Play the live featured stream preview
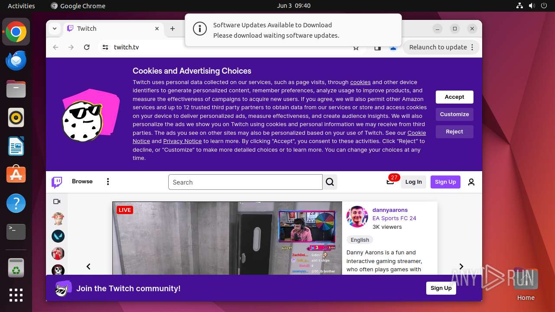Screen dimensions: 555x312 pos(227,238)
